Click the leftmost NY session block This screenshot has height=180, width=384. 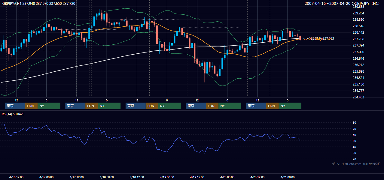pos(49,106)
